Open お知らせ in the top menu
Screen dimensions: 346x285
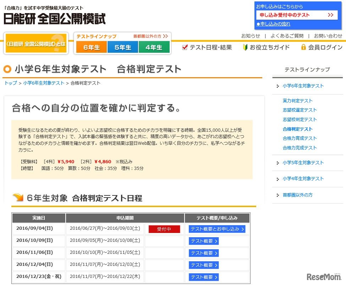point(251,36)
